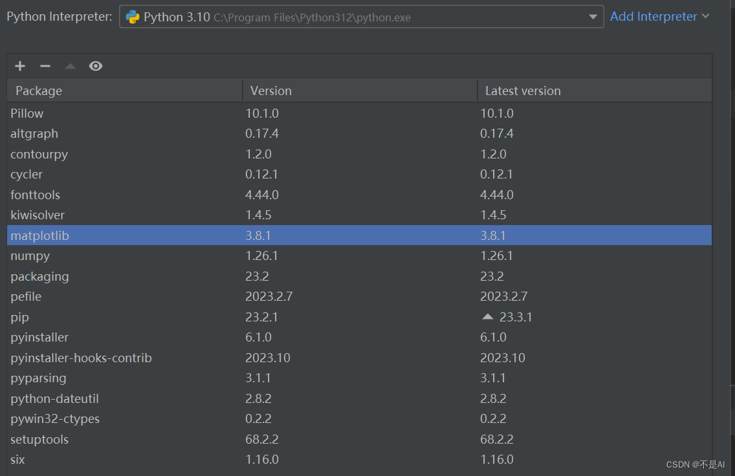This screenshot has width=735, height=476.
Task: Click the Python logo in the interpreter field
Action: pos(133,17)
